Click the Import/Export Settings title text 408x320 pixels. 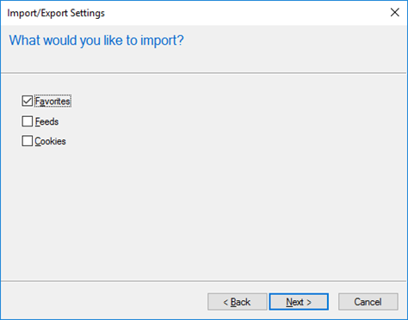click(x=56, y=13)
